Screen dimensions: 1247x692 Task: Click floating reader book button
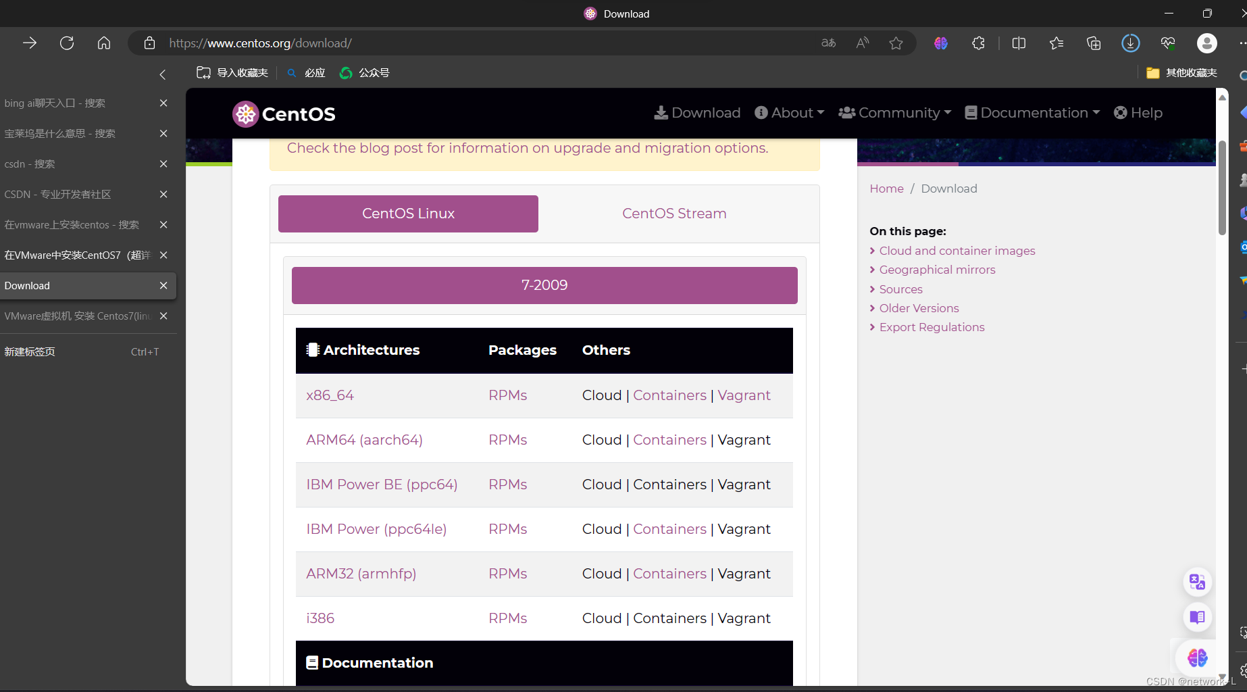point(1198,617)
